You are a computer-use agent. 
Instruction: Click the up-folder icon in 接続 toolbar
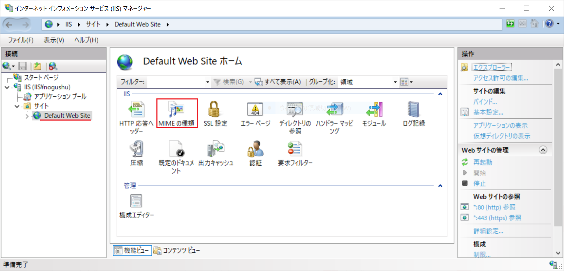[x=37, y=66]
